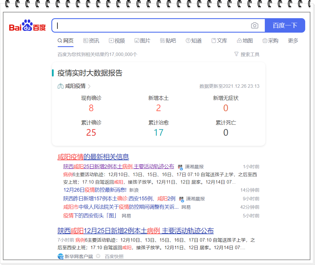Screen dimensions: 315x265
Task: Open 百度快照 cached page
Action: click(x=114, y=256)
